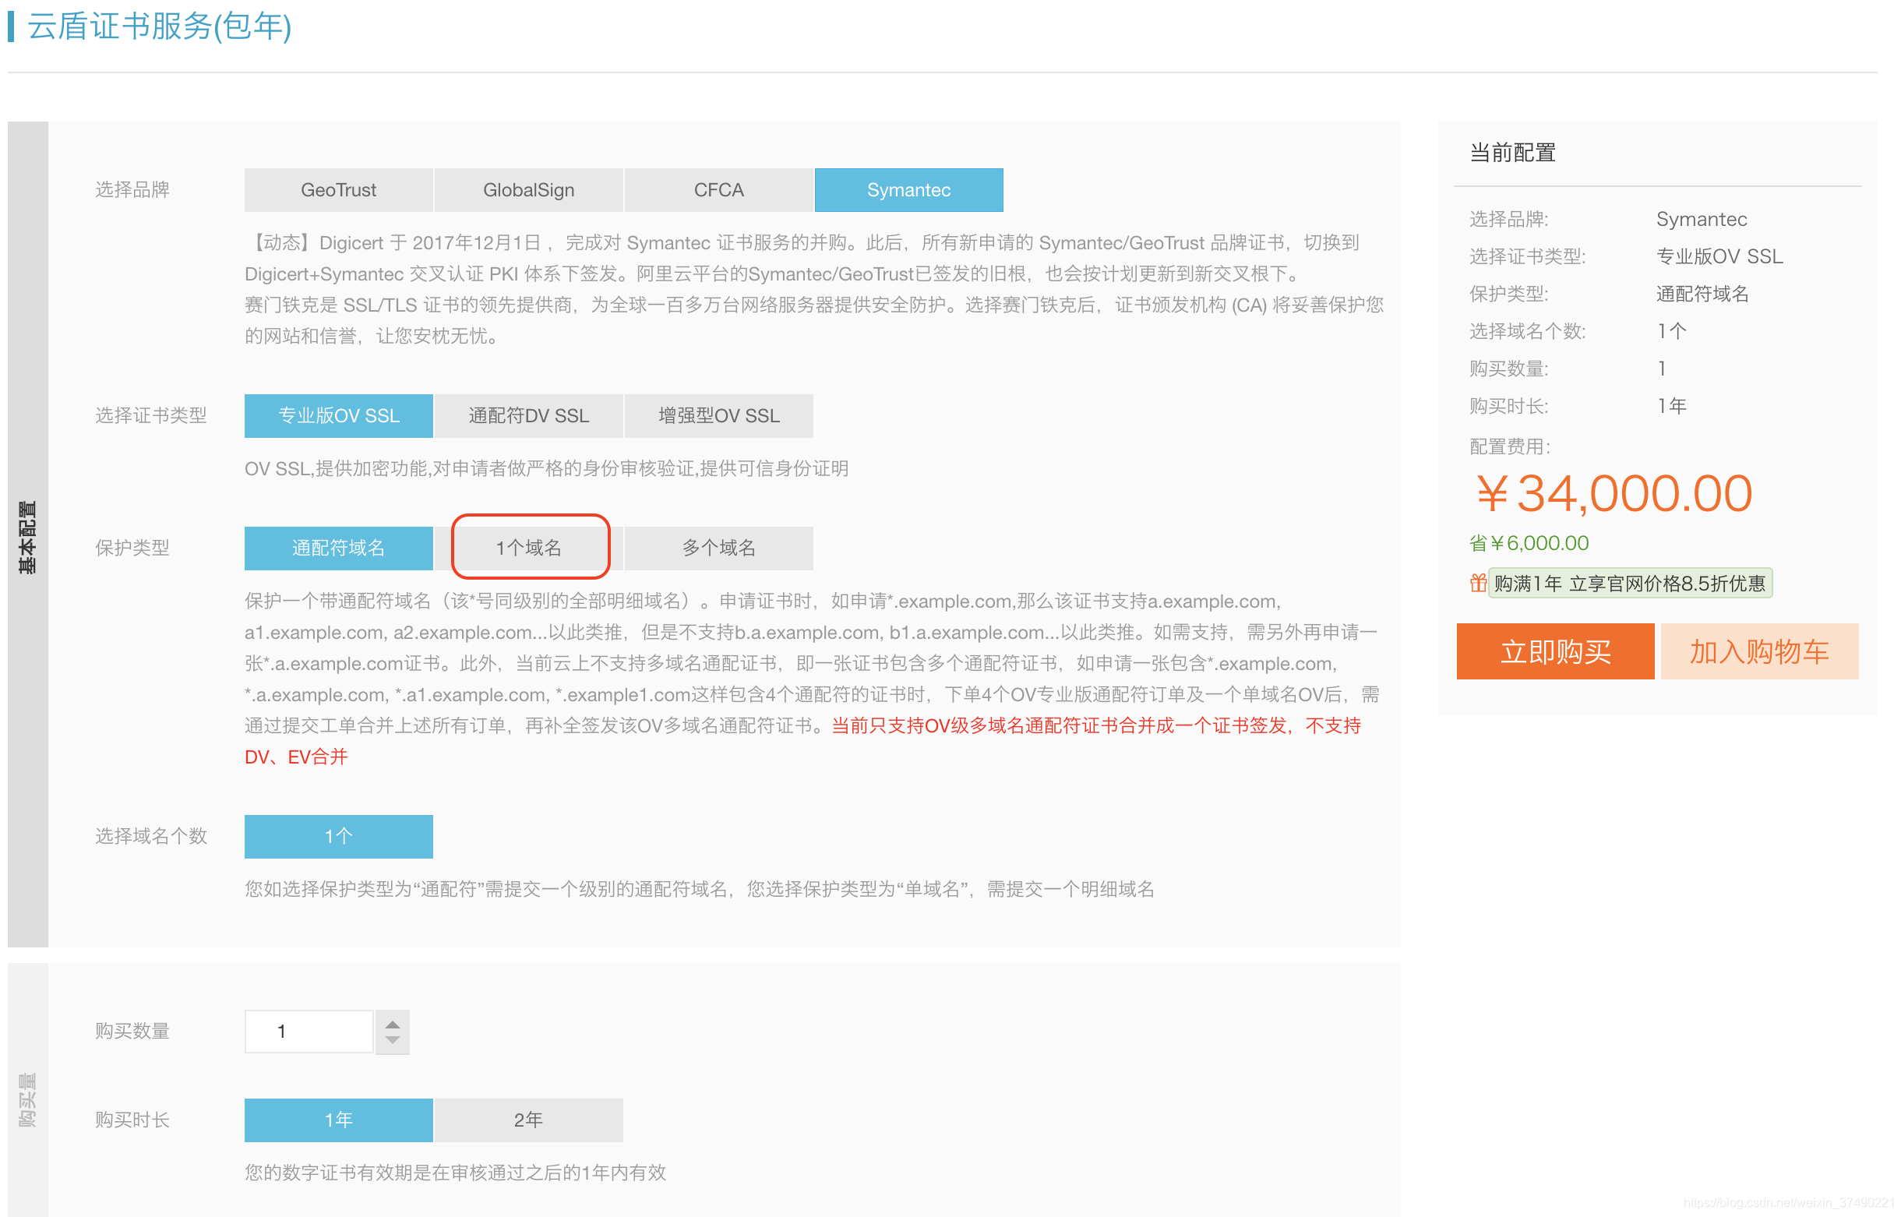Select 通配符域名 protection type
The image size is (1901, 1217).
[338, 549]
